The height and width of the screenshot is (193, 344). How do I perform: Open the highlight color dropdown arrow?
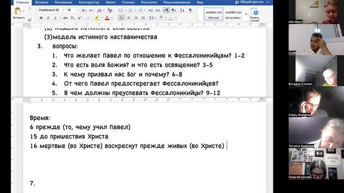pyautogui.click(x=102, y=18)
